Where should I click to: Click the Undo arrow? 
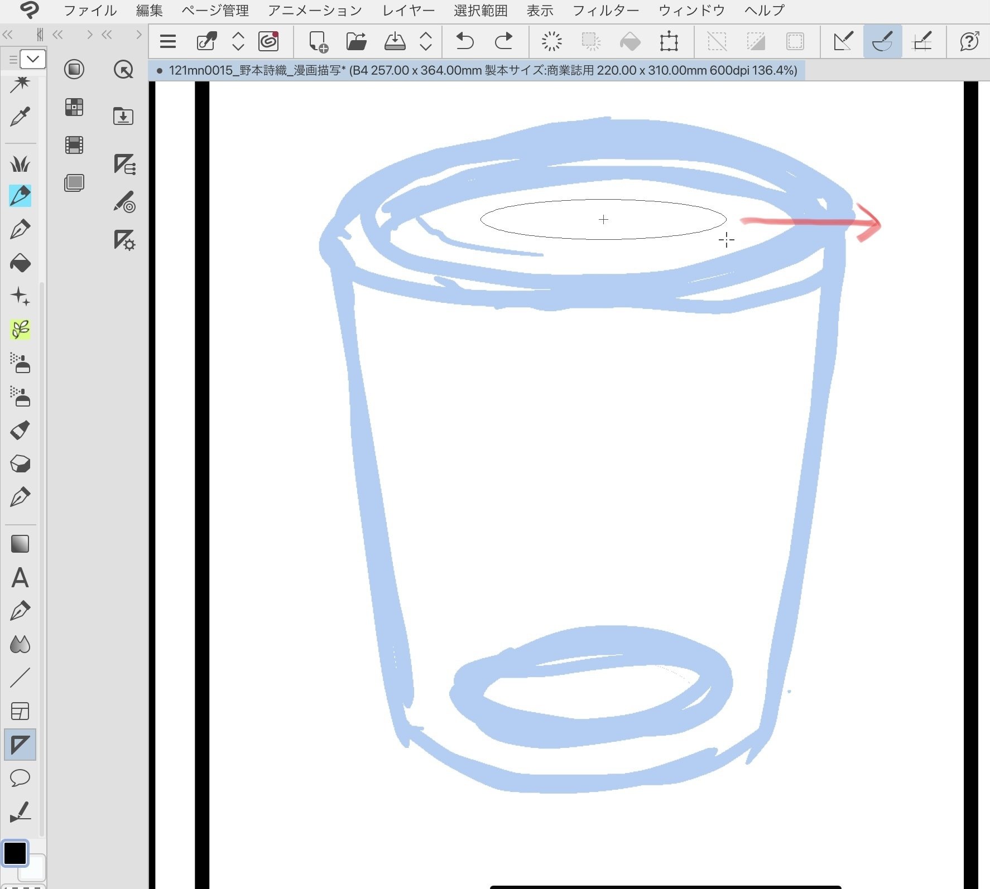(x=464, y=41)
